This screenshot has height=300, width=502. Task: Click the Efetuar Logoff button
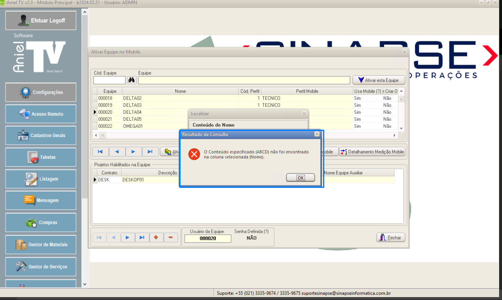pos(41,20)
